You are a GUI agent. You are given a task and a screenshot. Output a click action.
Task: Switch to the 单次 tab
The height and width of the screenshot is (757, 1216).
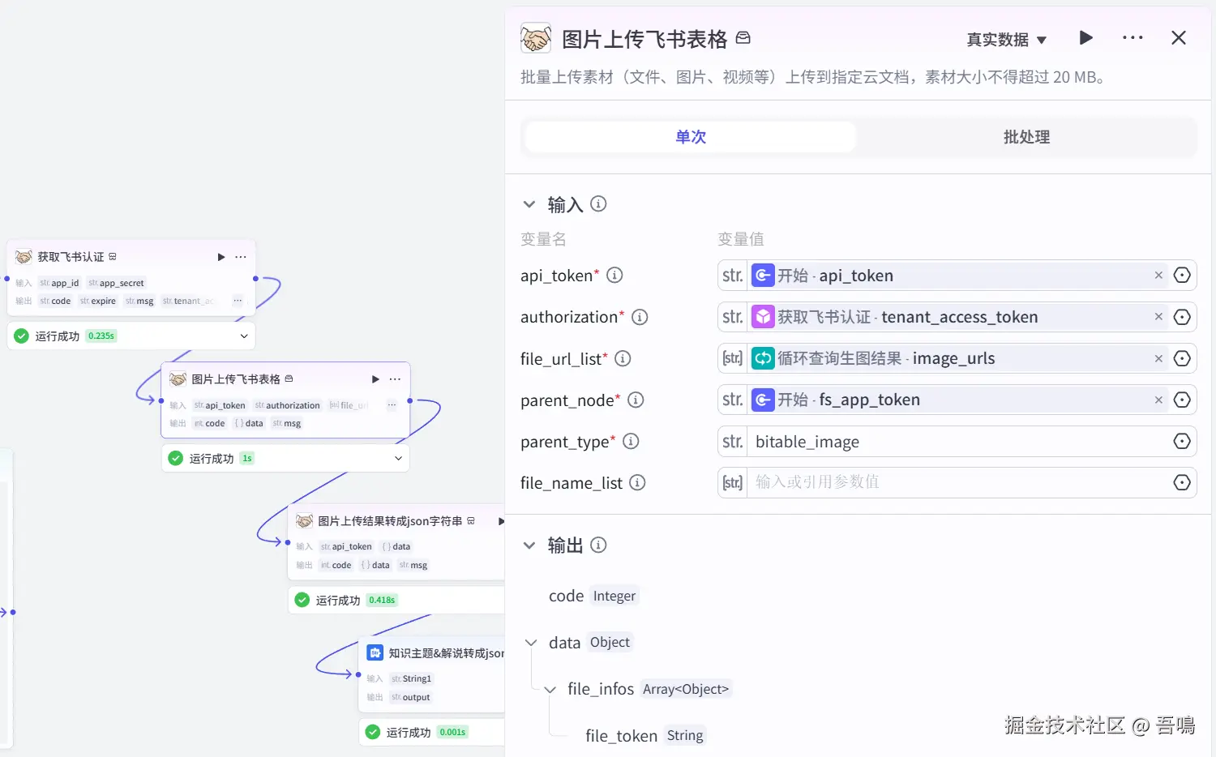(x=691, y=137)
